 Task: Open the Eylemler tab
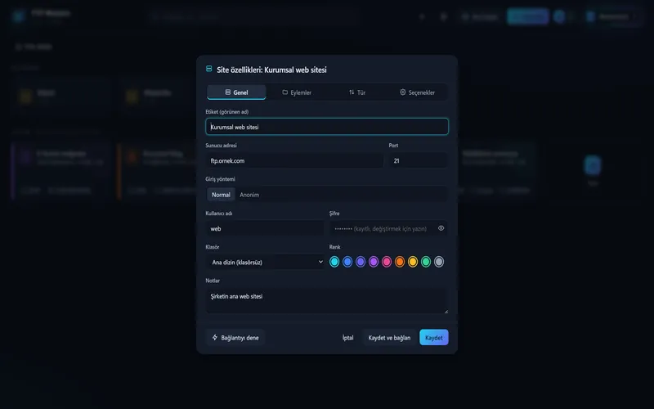297,92
